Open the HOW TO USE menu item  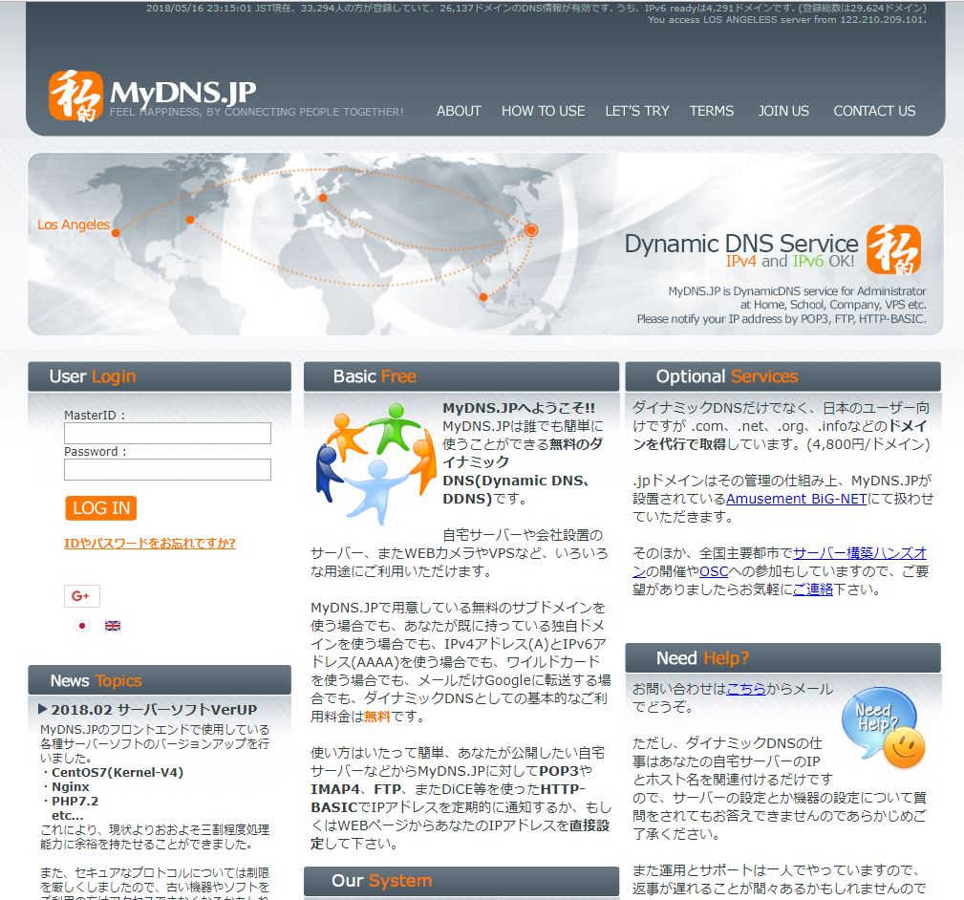(x=543, y=111)
